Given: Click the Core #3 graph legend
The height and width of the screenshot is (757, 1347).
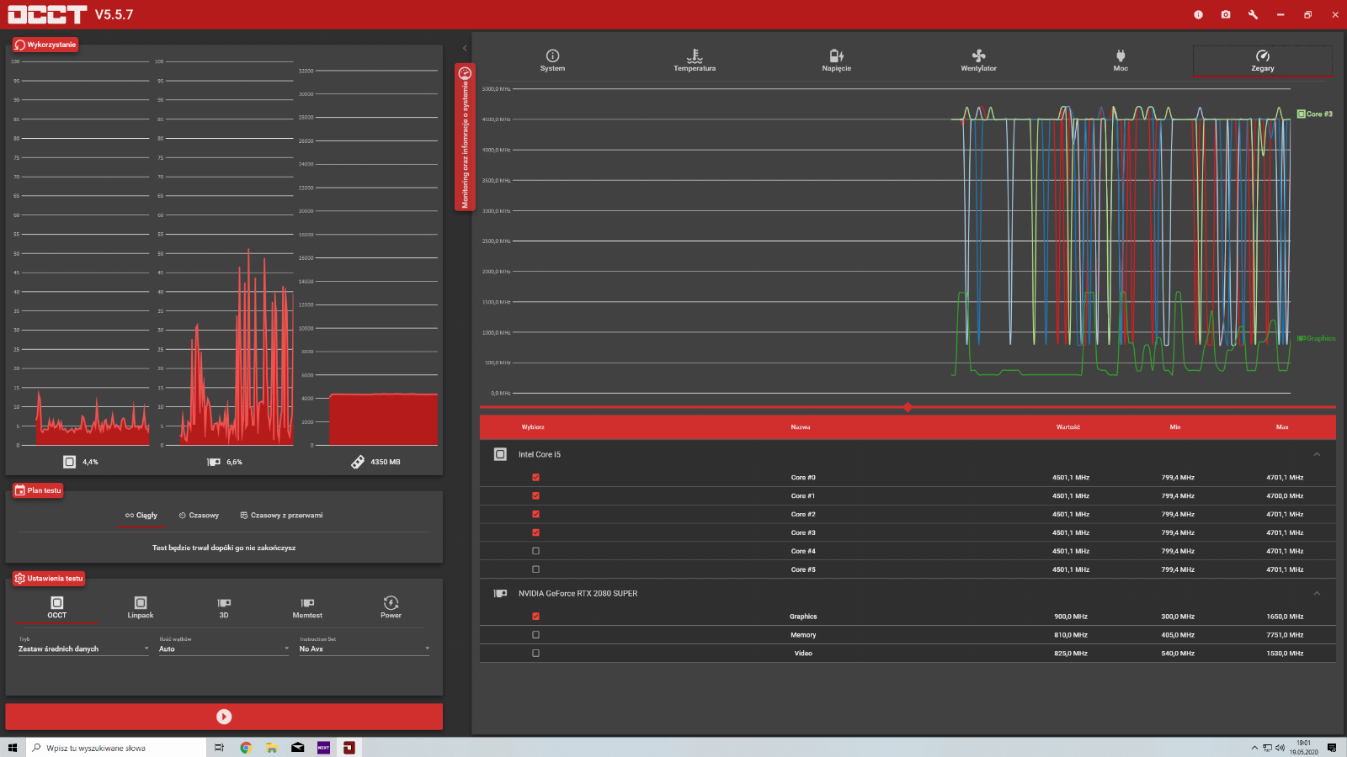Looking at the screenshot, I should coord(1315,114).
